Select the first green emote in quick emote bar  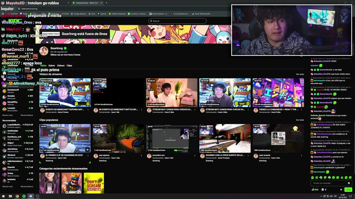point(313,177)
